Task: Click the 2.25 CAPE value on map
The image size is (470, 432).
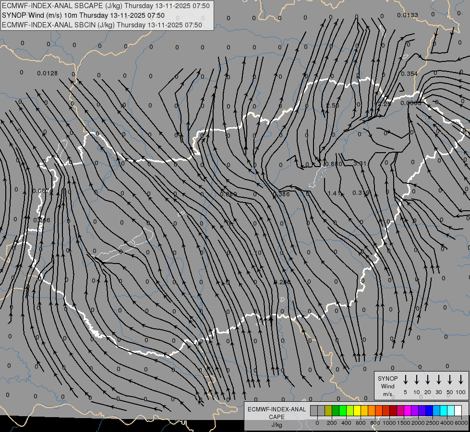Action: point(385,104)
